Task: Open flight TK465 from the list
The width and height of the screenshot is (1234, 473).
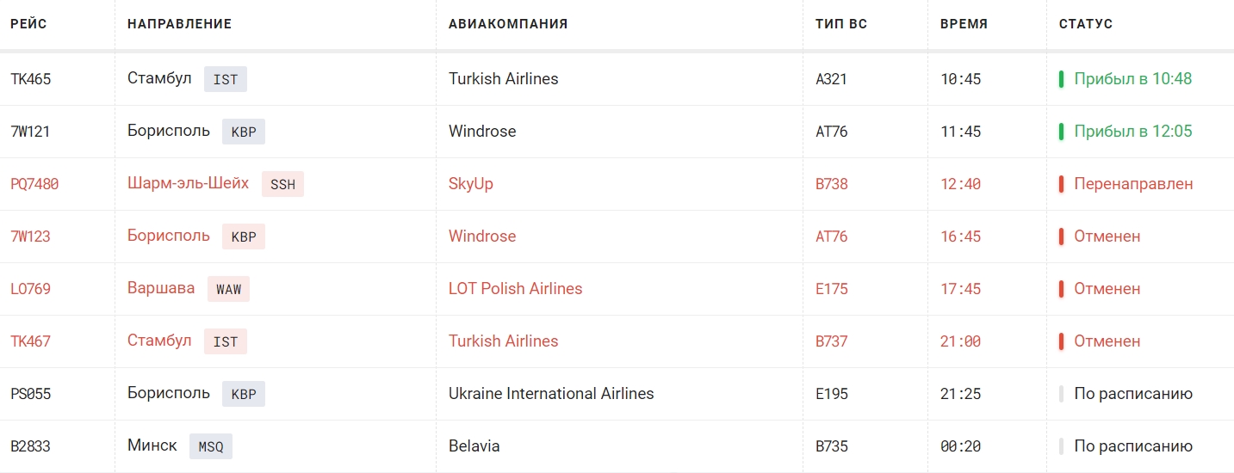Action: [x=31, y=79]
